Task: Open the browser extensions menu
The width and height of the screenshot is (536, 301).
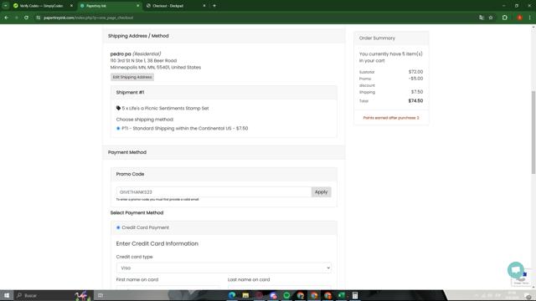Action: 504,18
